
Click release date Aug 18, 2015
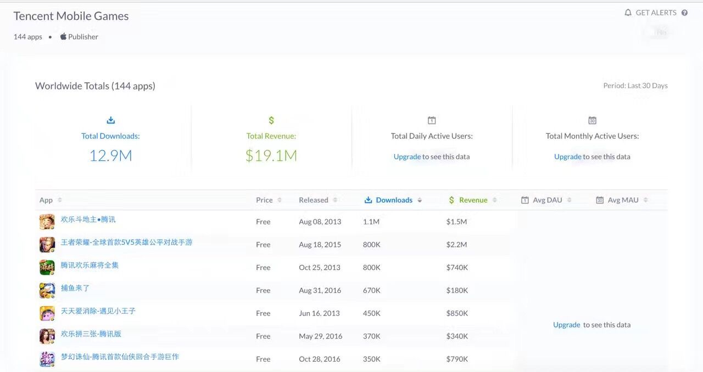point(320,245)
